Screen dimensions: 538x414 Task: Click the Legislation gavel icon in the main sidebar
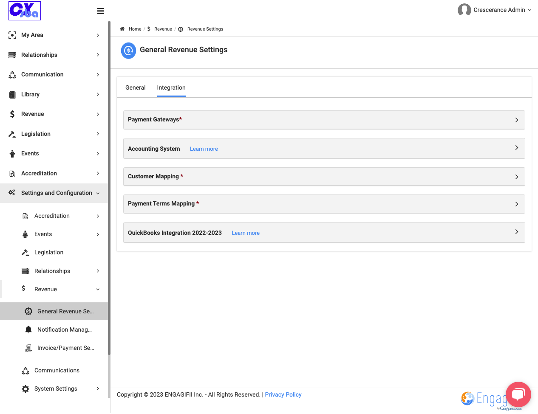(x=12, y=134)
